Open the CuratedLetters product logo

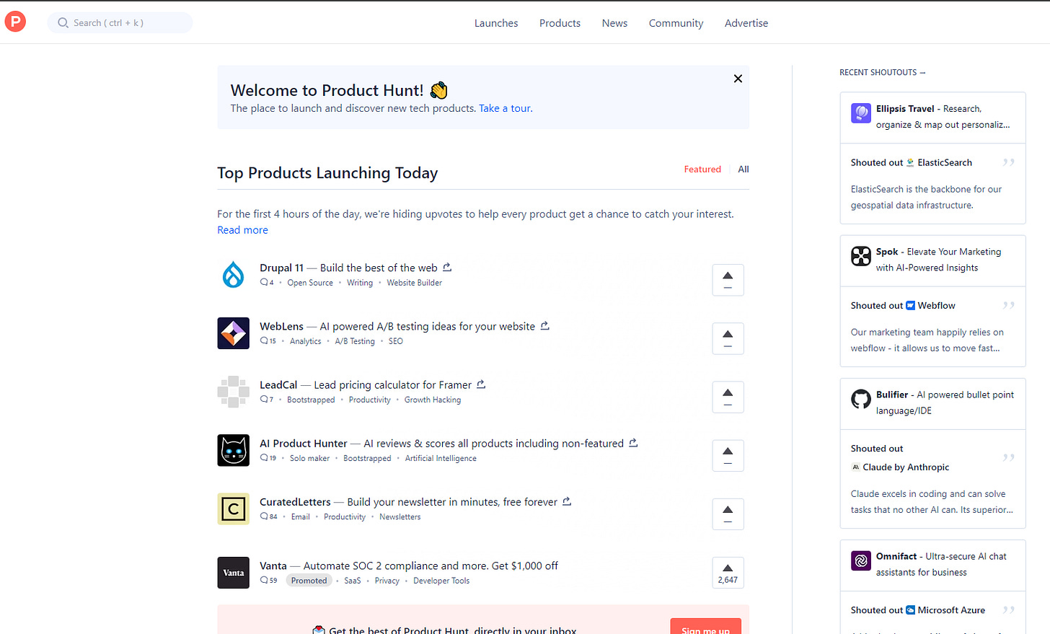[x=233, y=508]
